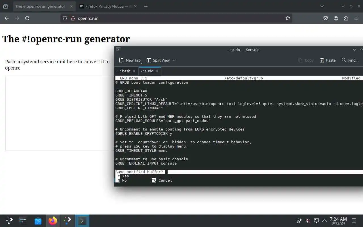Click the '#GRUB_ENABLE_CRYPTODISK=y' line
Image resolution: width=363 pixels, height=227 pixels.
tap(144, 133)
